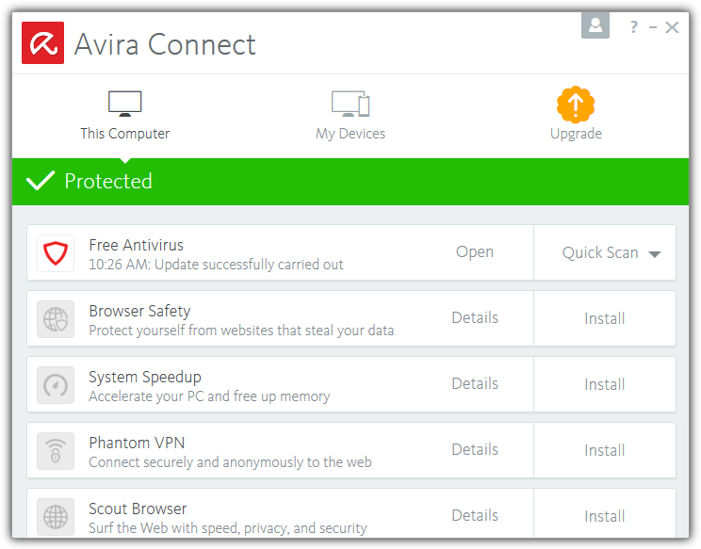
Task: Install Scout Browser
Action: pyautogui.click(x=604, y=516)
